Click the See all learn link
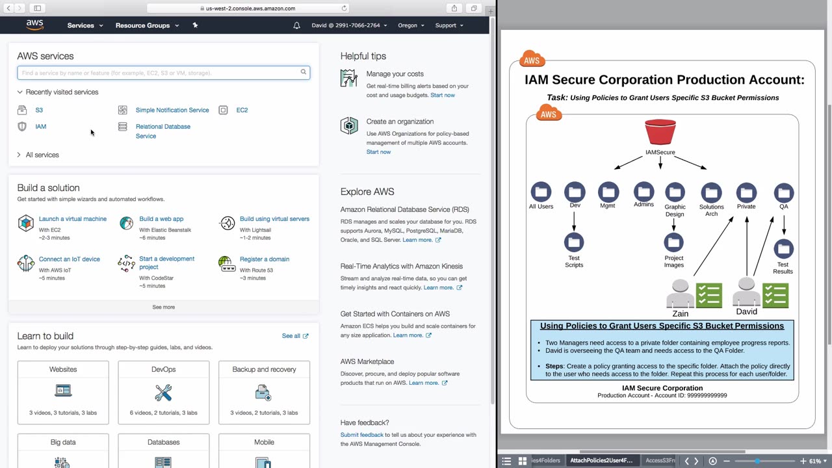Screen dimensions: 832x468 click(295, 336)
